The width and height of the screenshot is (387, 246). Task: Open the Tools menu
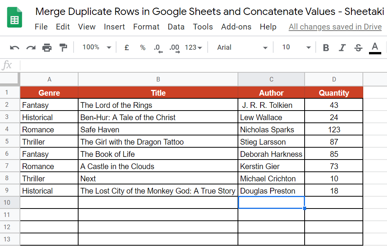pyautogui.click(x=203, y=27)
